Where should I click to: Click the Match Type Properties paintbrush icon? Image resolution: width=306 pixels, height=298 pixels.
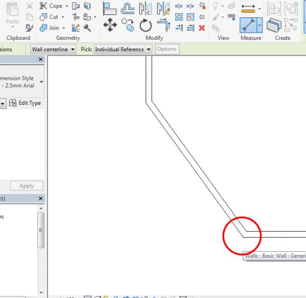click(30, 28)
